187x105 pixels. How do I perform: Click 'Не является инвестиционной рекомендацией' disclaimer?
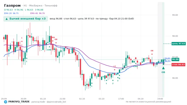[x=148, y=102]
